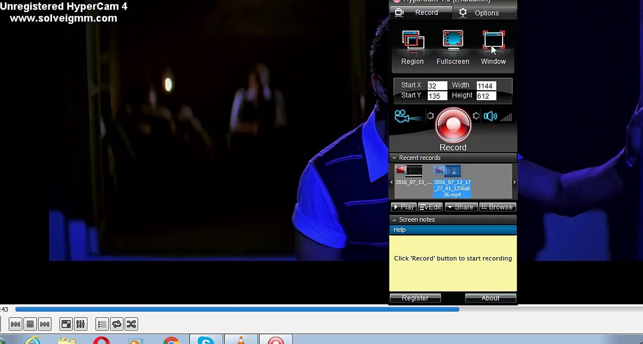Open audio settings gear beside speaker icon
643x344 pixels.
476,116
